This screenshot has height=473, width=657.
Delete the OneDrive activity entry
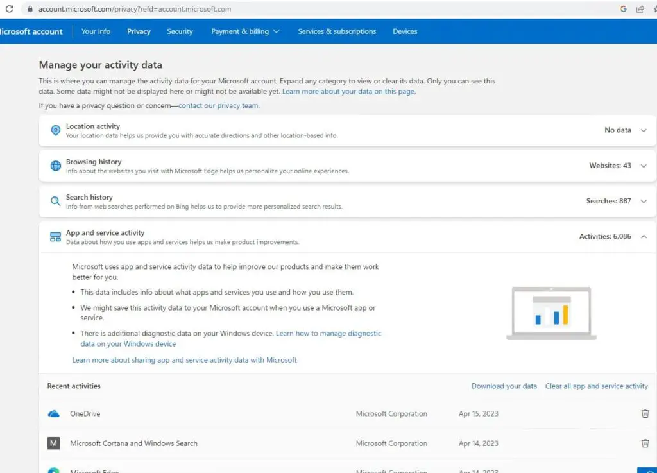point(645,413)
